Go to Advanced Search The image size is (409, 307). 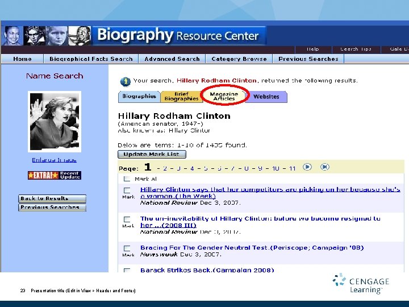click(x=172, y=59)
